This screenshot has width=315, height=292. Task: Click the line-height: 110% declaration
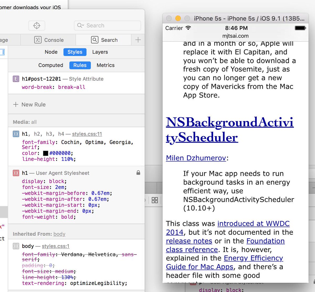click(49, 159)
